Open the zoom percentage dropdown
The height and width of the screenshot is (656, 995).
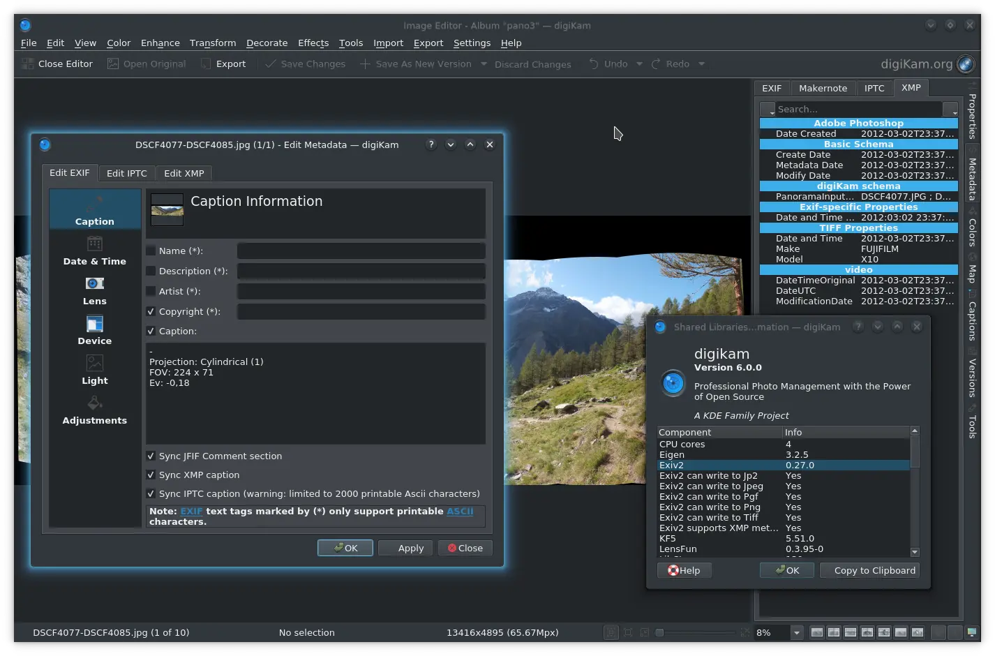pos(796,632)
